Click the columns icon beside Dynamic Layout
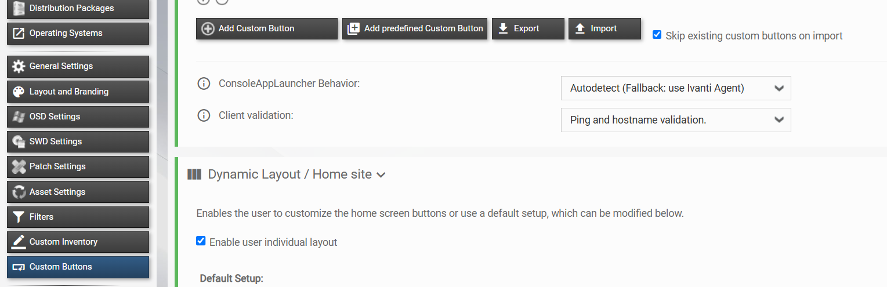887x287 pixels. pos(194,175)
